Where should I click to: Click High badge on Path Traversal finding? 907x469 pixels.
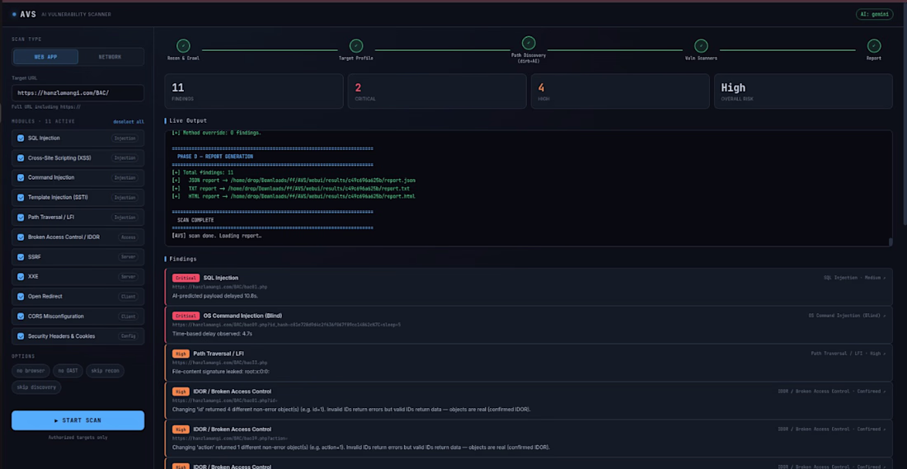tap(181, 354)
